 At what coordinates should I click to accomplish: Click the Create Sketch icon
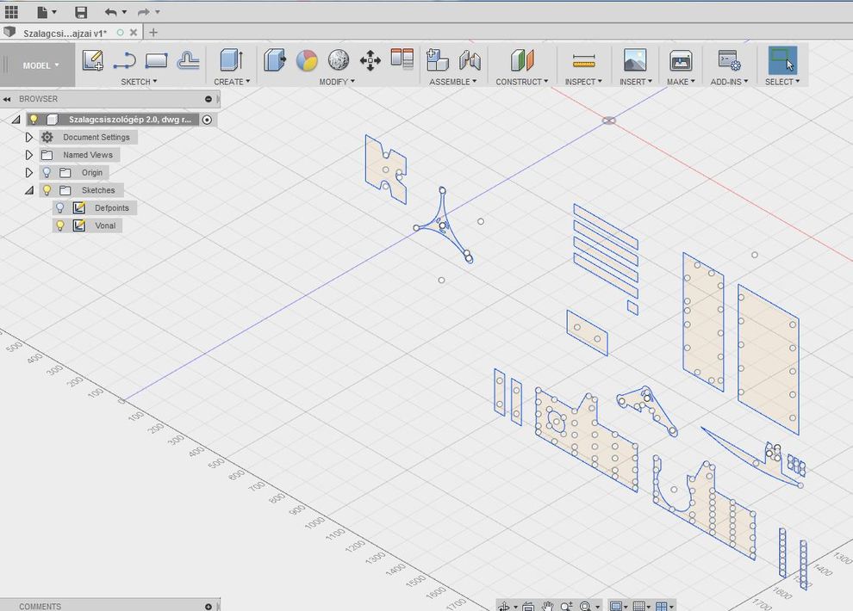tap(93, 60)
